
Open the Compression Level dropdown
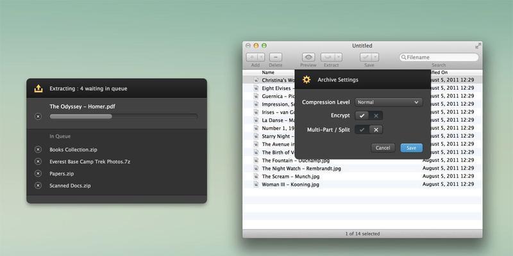pos(388,102)
